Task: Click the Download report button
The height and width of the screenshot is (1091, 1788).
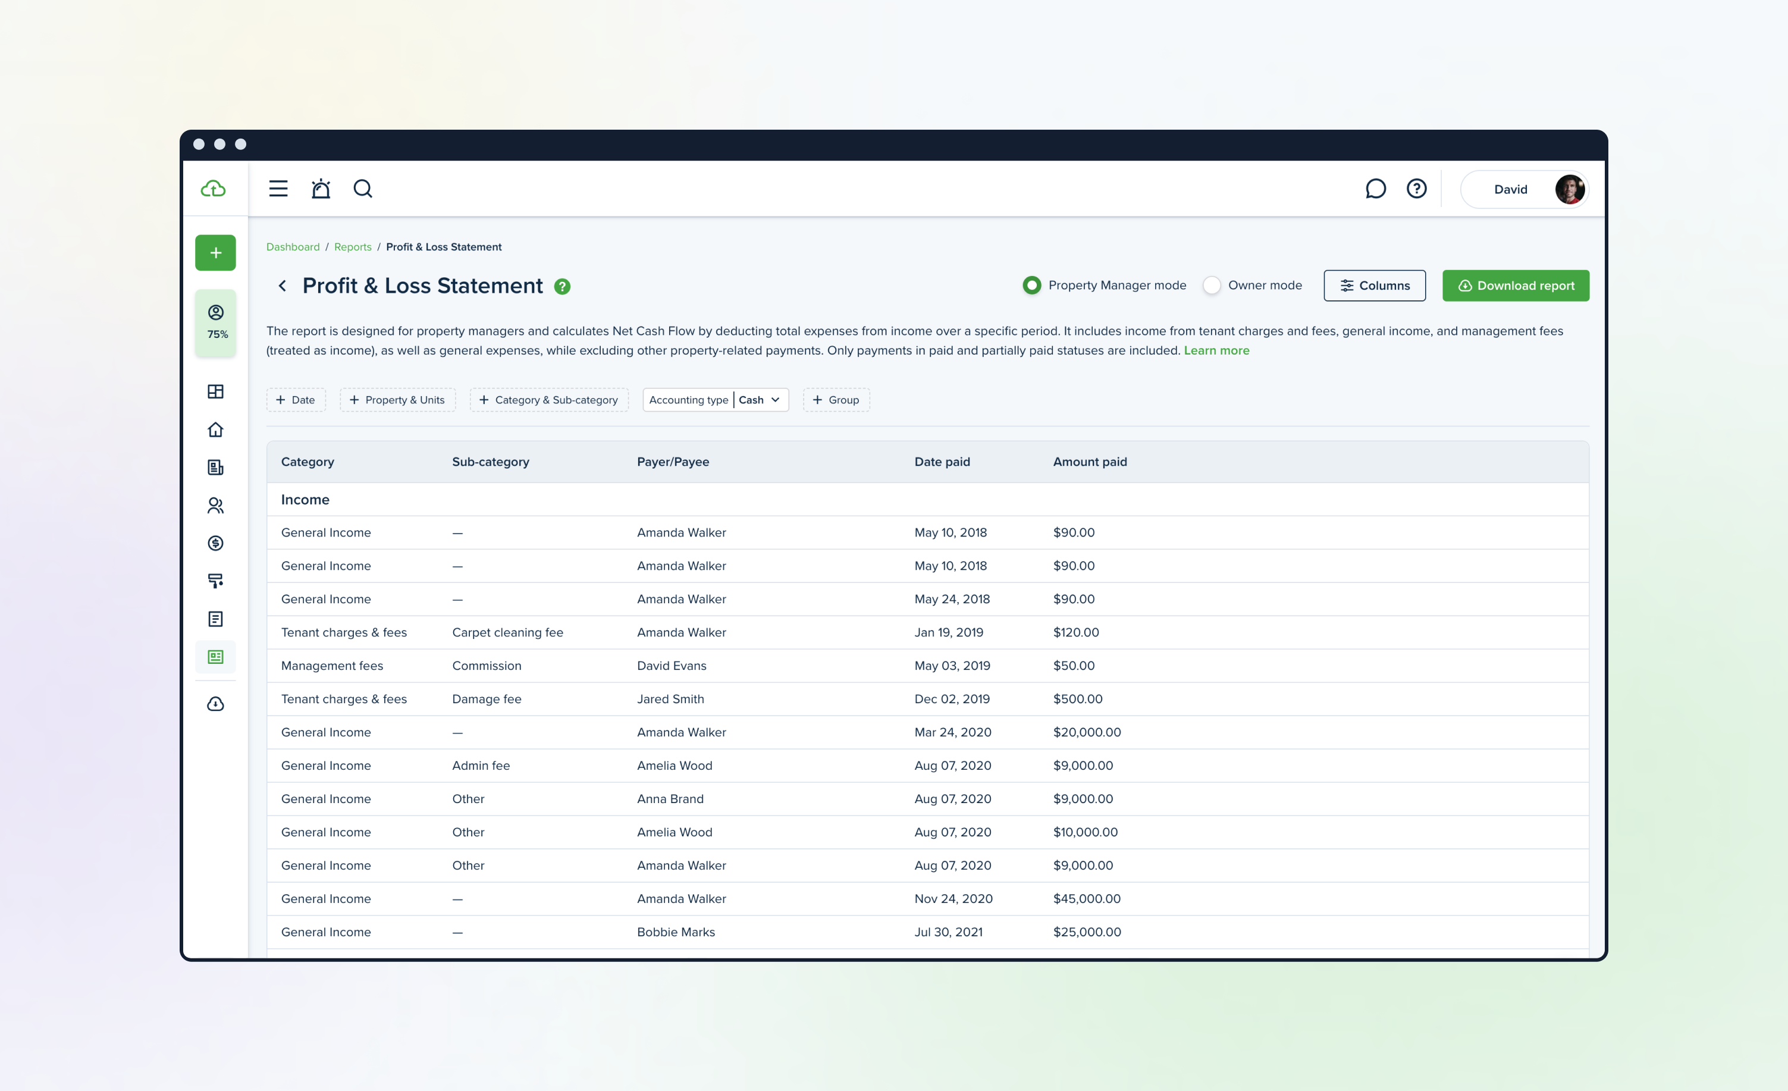Action: coord(1515,286)
